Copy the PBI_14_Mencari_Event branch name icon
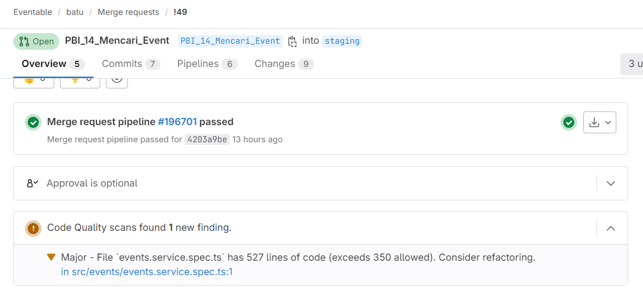The width and height of the screenshot is (643, 295). click(x=292, y=41)
